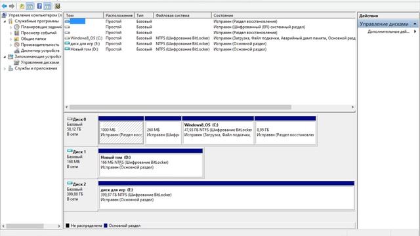Click the Forward arrow in the toolbar
This screenshot has height=236, width=420.
(x=12, y=6)
